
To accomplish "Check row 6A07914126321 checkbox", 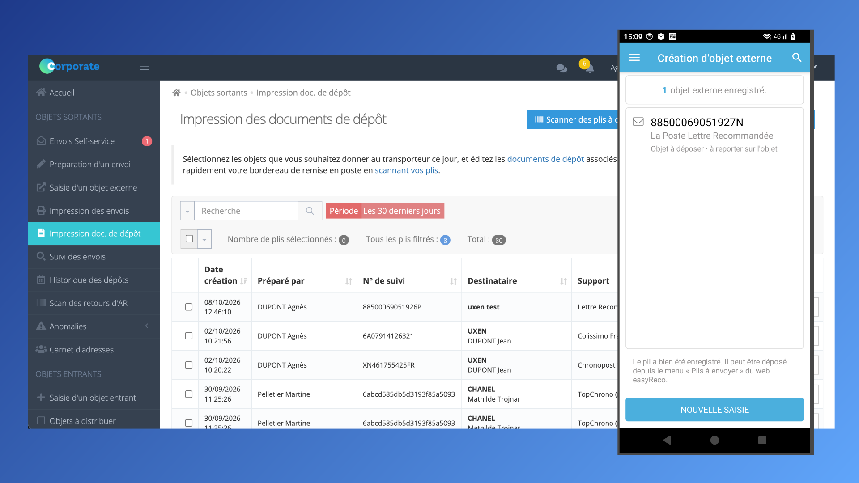I will click(189, 336).
